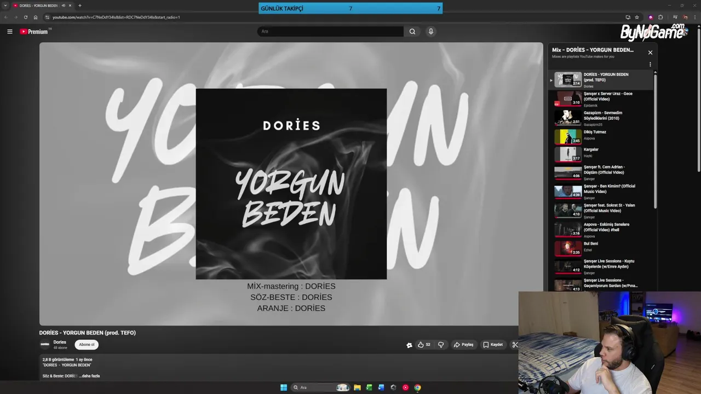Select 'Aspova - Eskimiş Senelere' video
The height and width of the screenshot is (394, 701).
pos(601,230)
